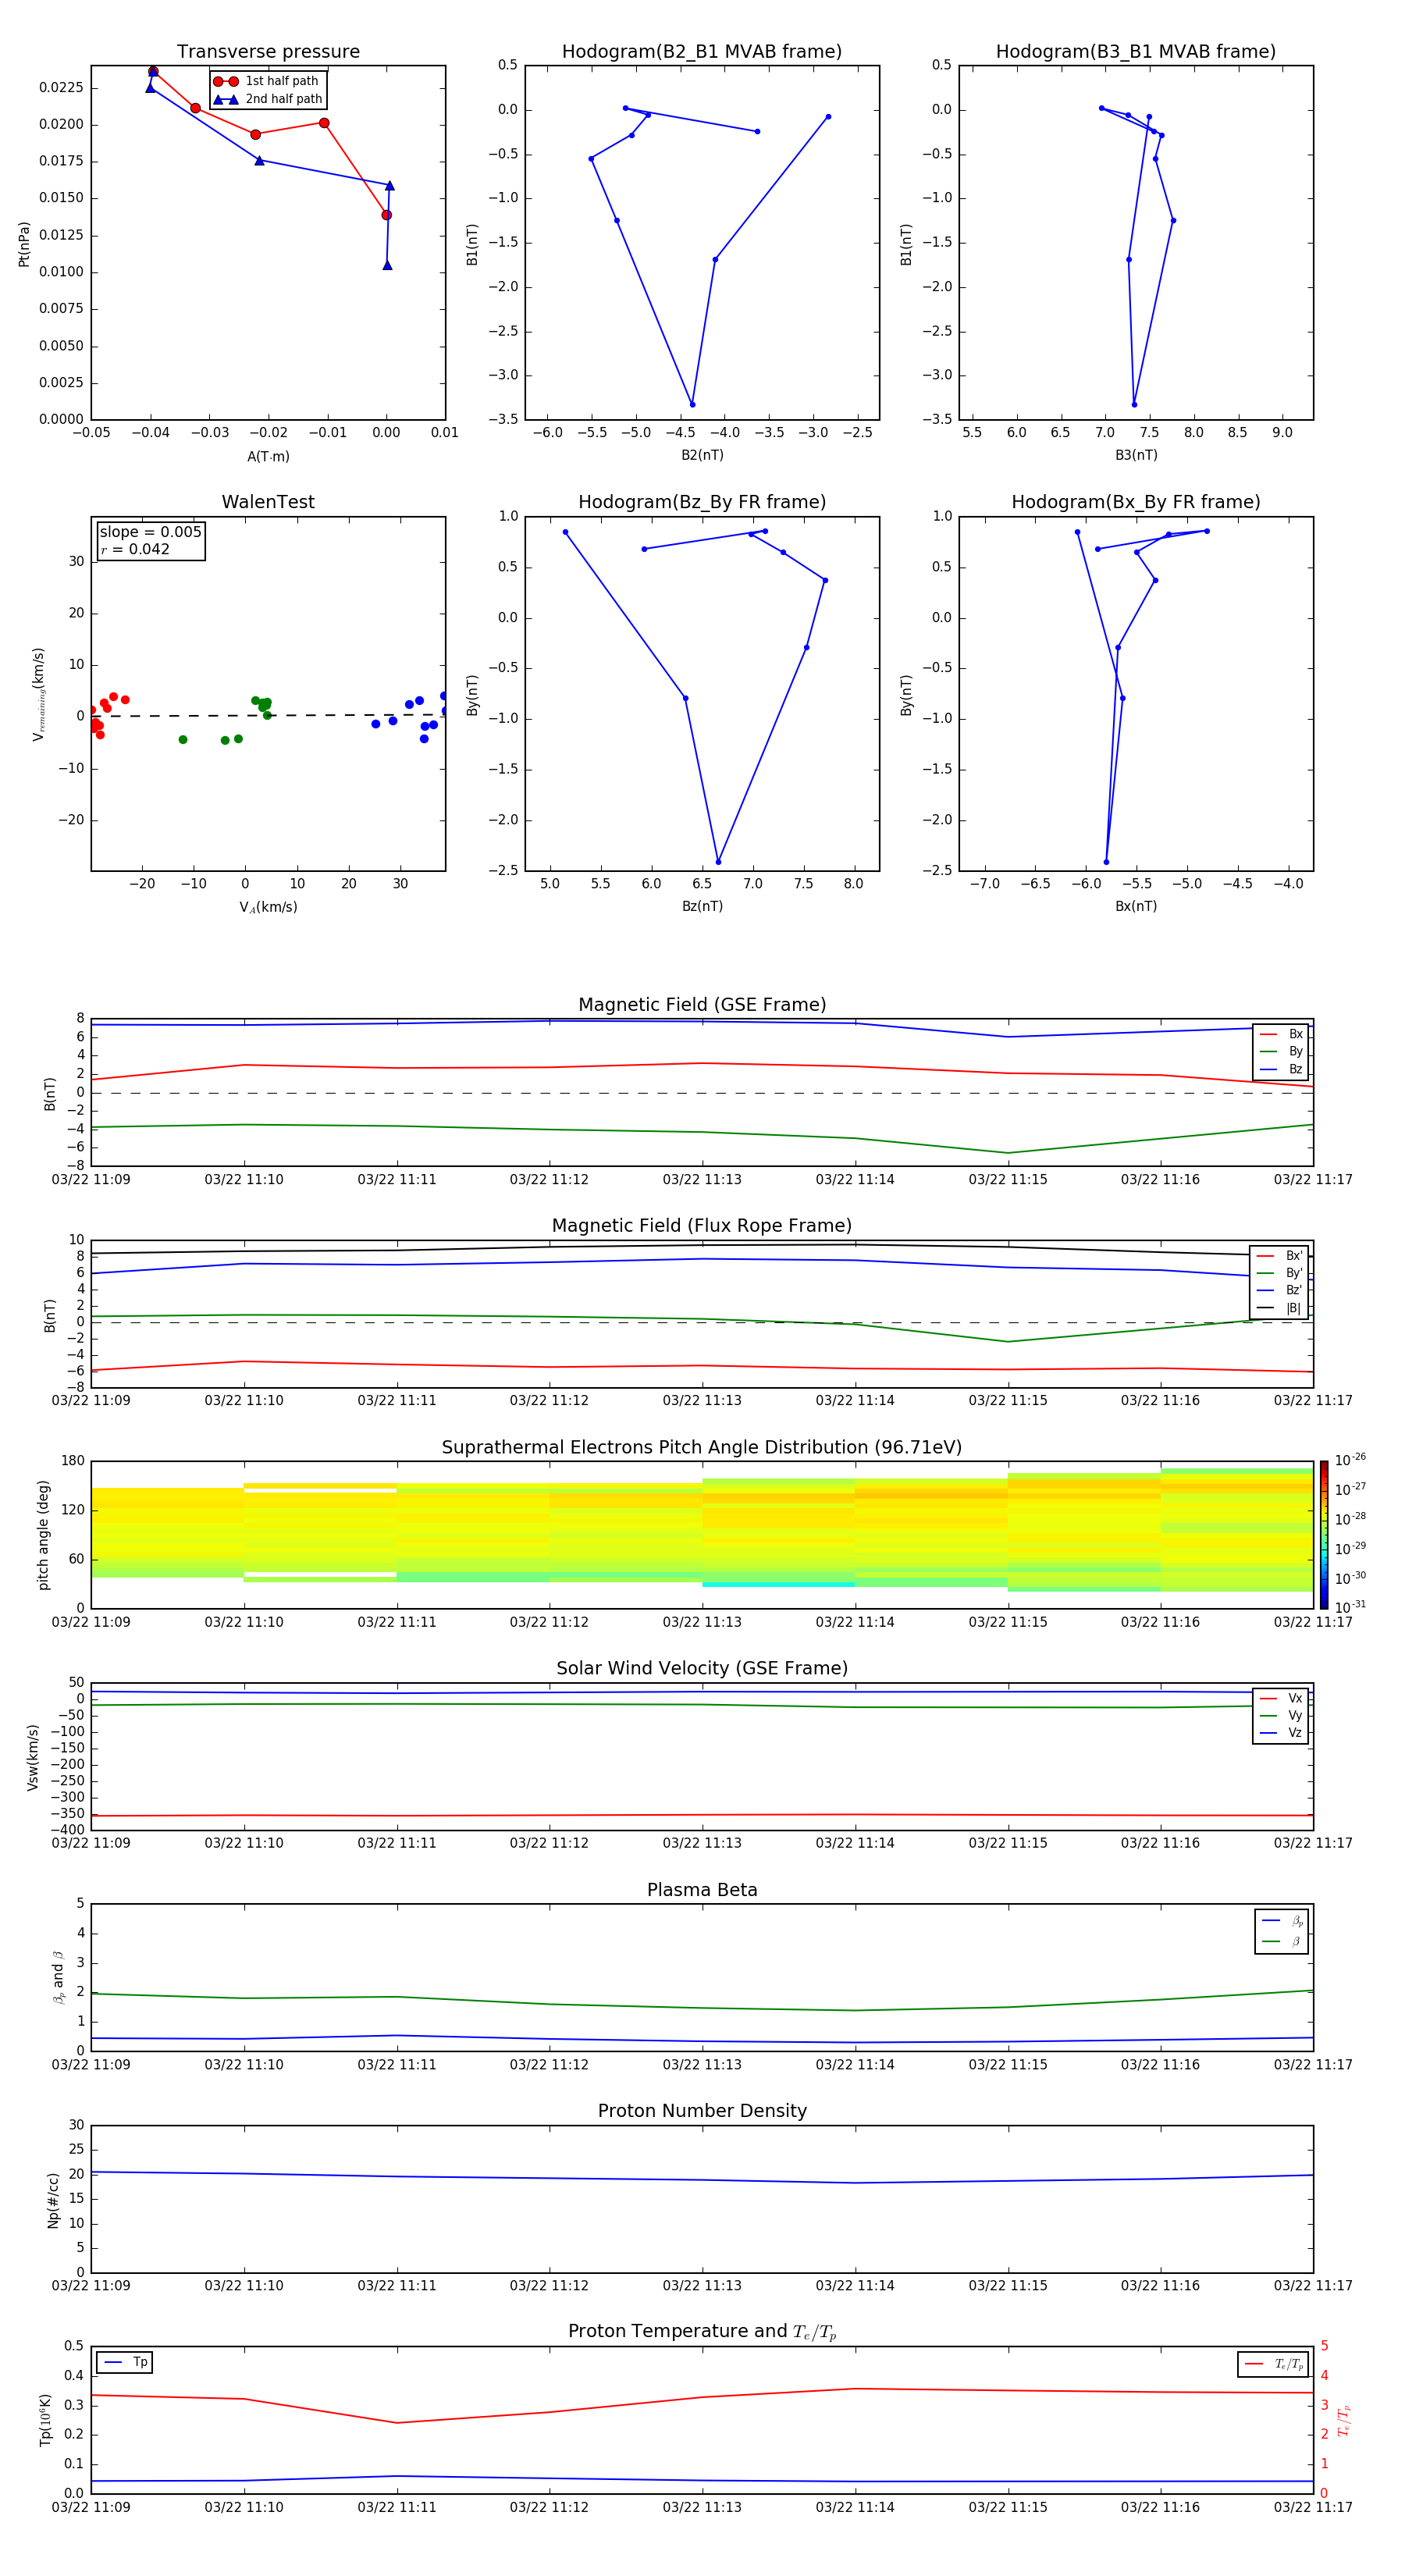Click 'By' legend entry in GSE field plot
The image size is (1405, 2576).
coord(1281,1052)
